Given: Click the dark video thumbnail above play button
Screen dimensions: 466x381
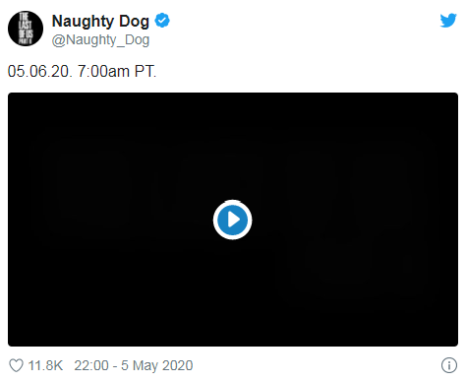Looking at the screenshot, I should [x=233, y=145].
